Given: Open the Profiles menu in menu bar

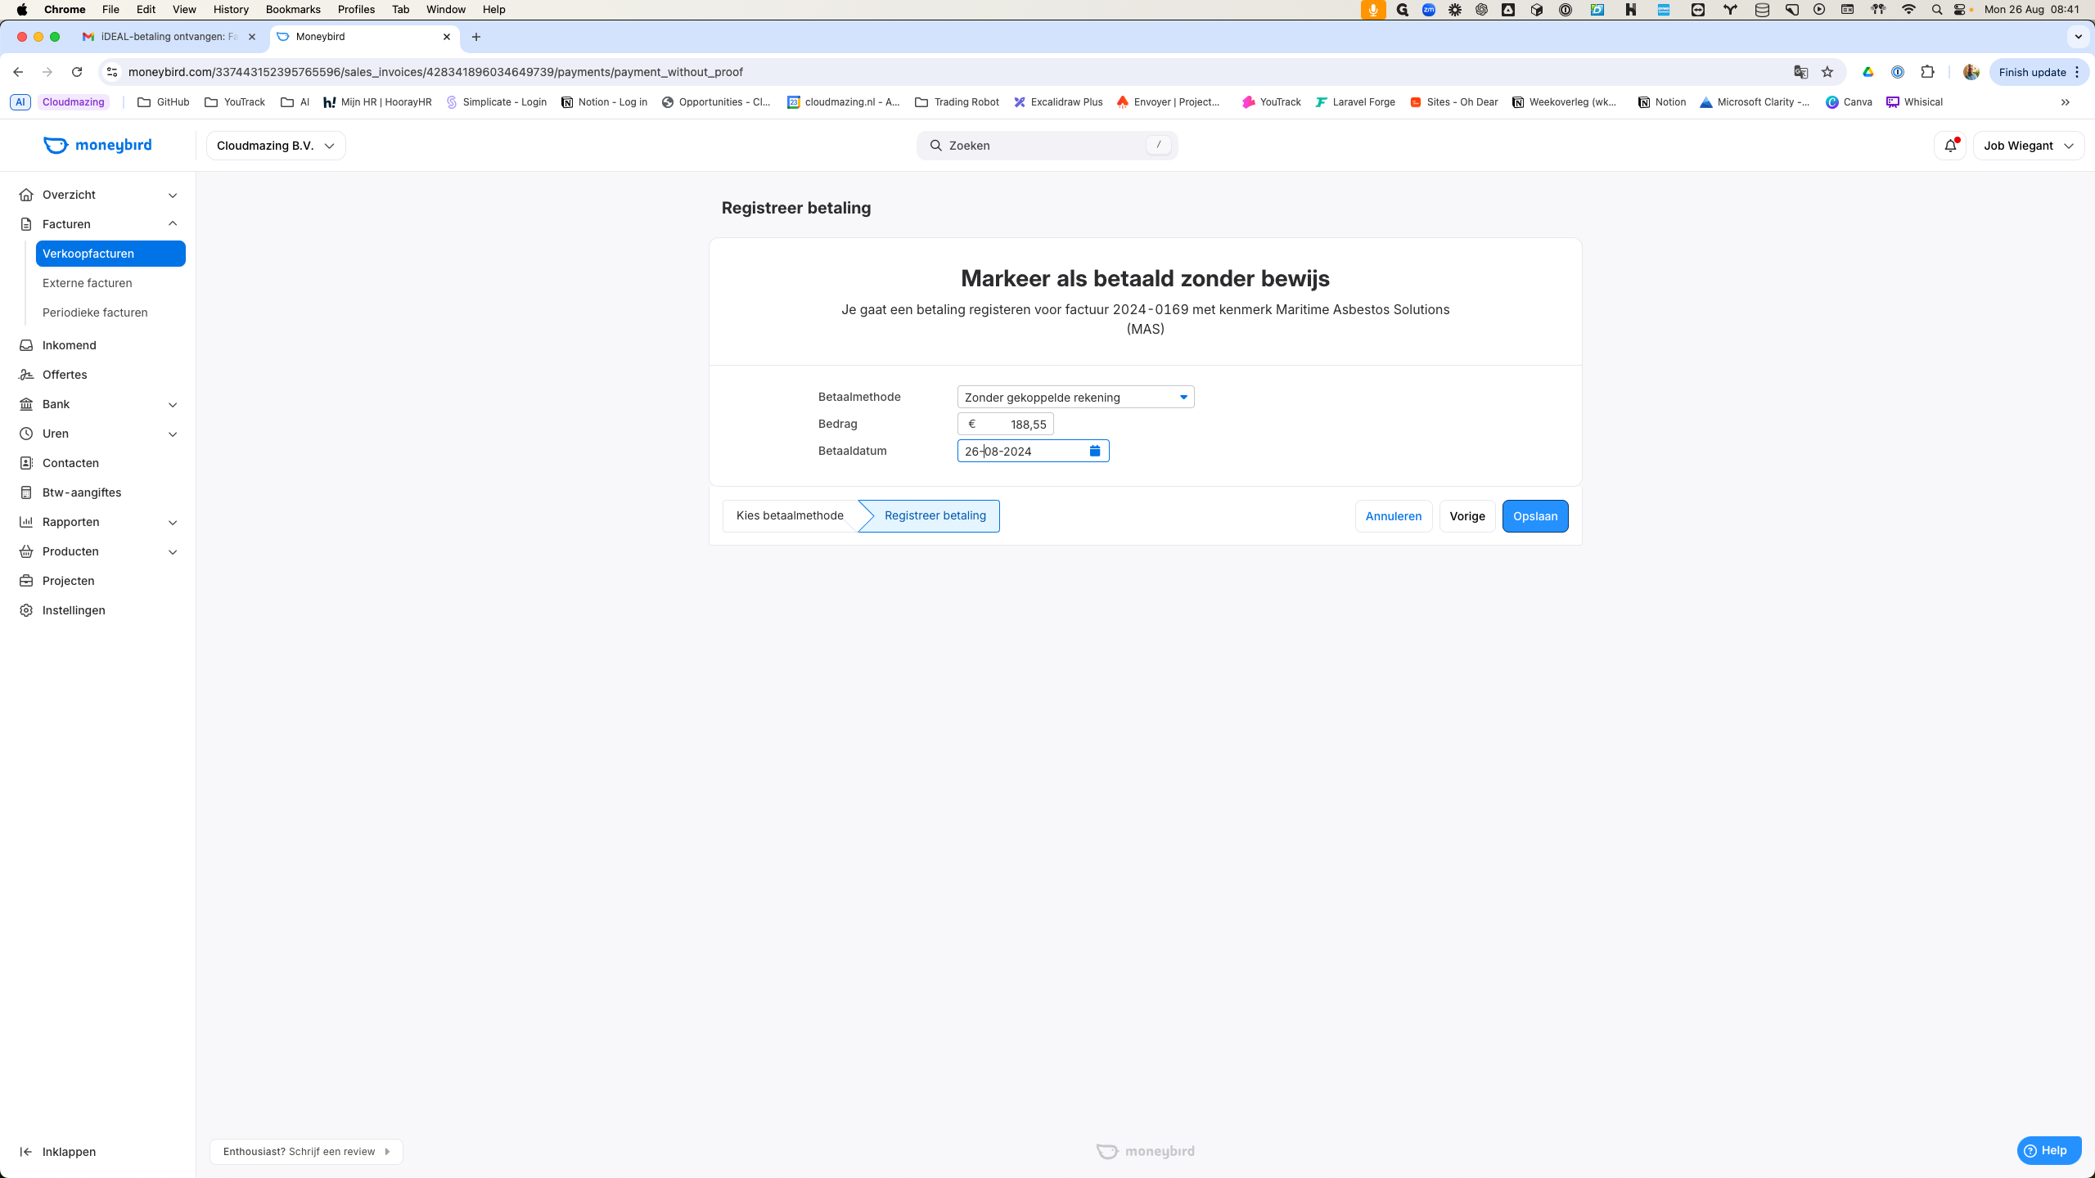Looking at the screenshot, I should [x=356, y=10].
